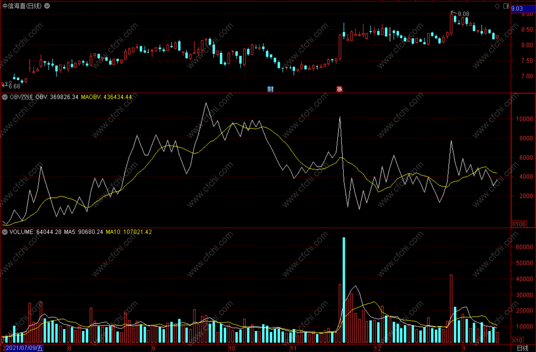This screenshot has height=352, width=536.
Task: Toggle the side panel layout icon
Action: 506,6
